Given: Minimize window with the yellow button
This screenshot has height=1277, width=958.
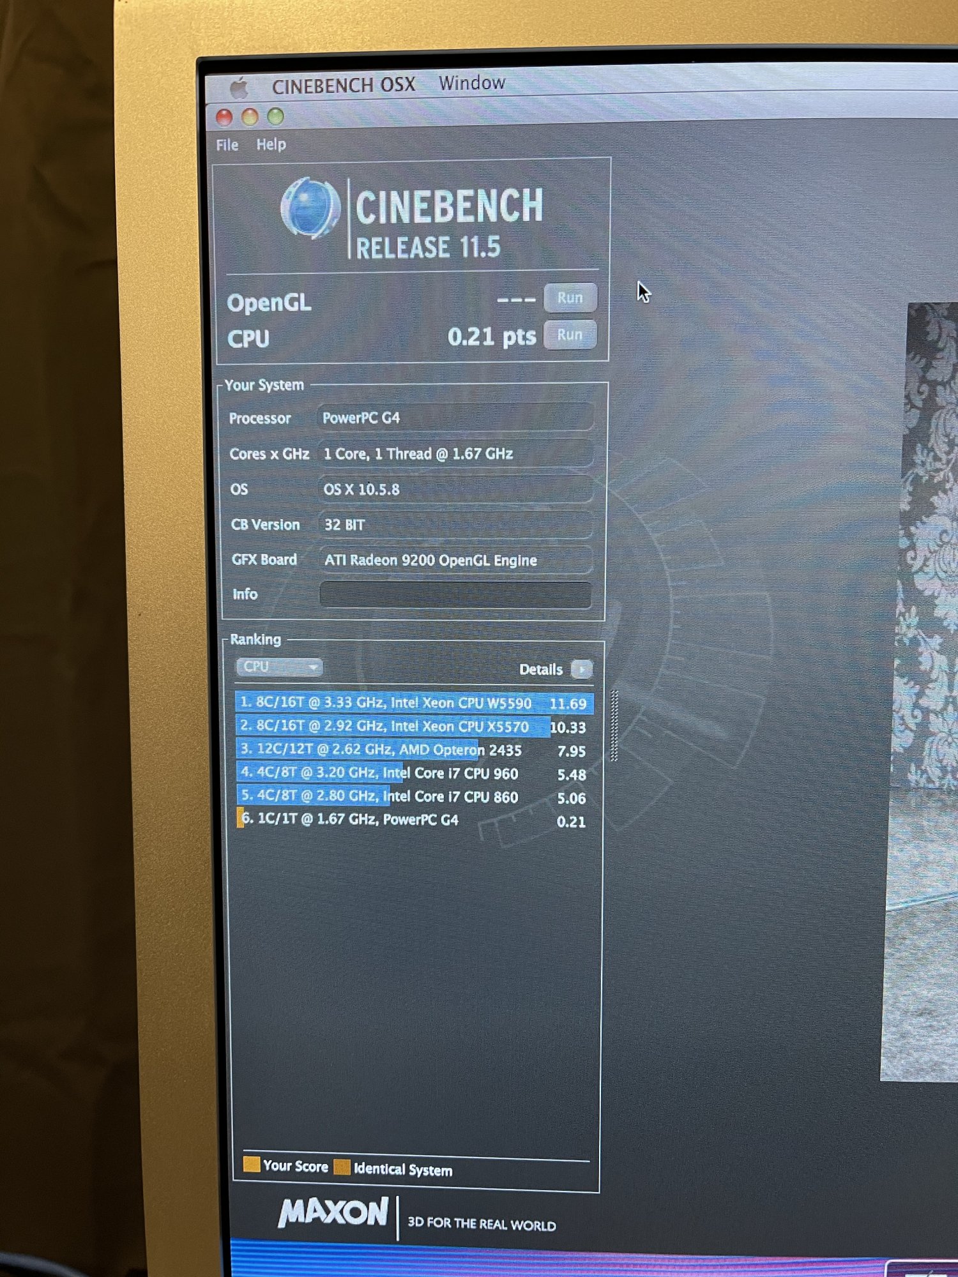Looking at the screenshot, I should [250, 117].
